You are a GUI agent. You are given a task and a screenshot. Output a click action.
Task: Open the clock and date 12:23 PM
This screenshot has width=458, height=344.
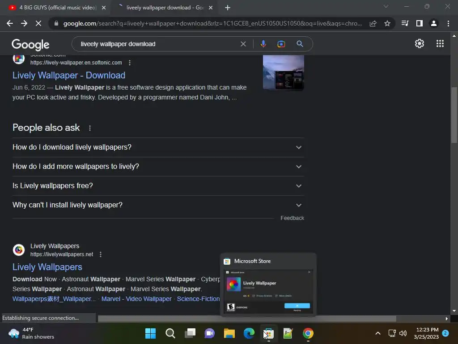[x=426, y=333]
